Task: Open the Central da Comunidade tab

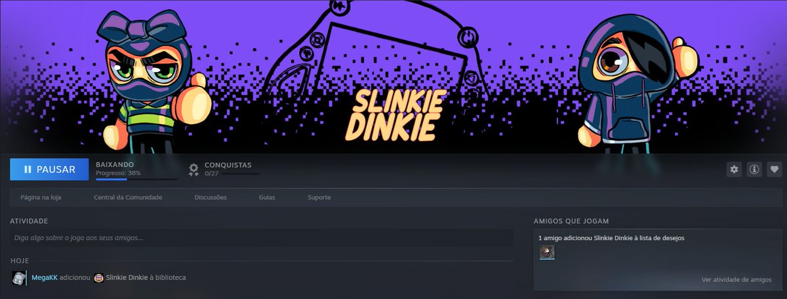Action: coord(128,197)
